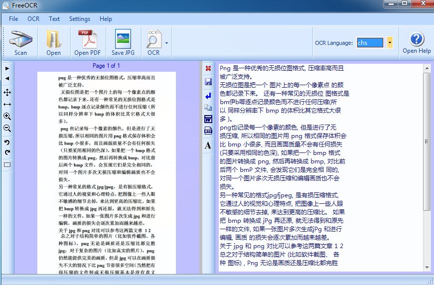Zoom out of the scanned image
This screenshot has height=285, width=434.
[x=7, y=128]
